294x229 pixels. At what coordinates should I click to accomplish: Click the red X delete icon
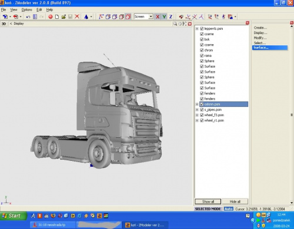pos(77,16)
